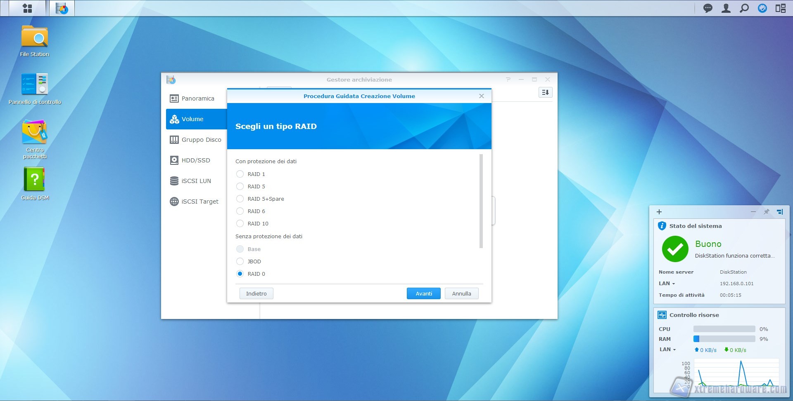Open the notifications chat bubble icon

(708, 8)
